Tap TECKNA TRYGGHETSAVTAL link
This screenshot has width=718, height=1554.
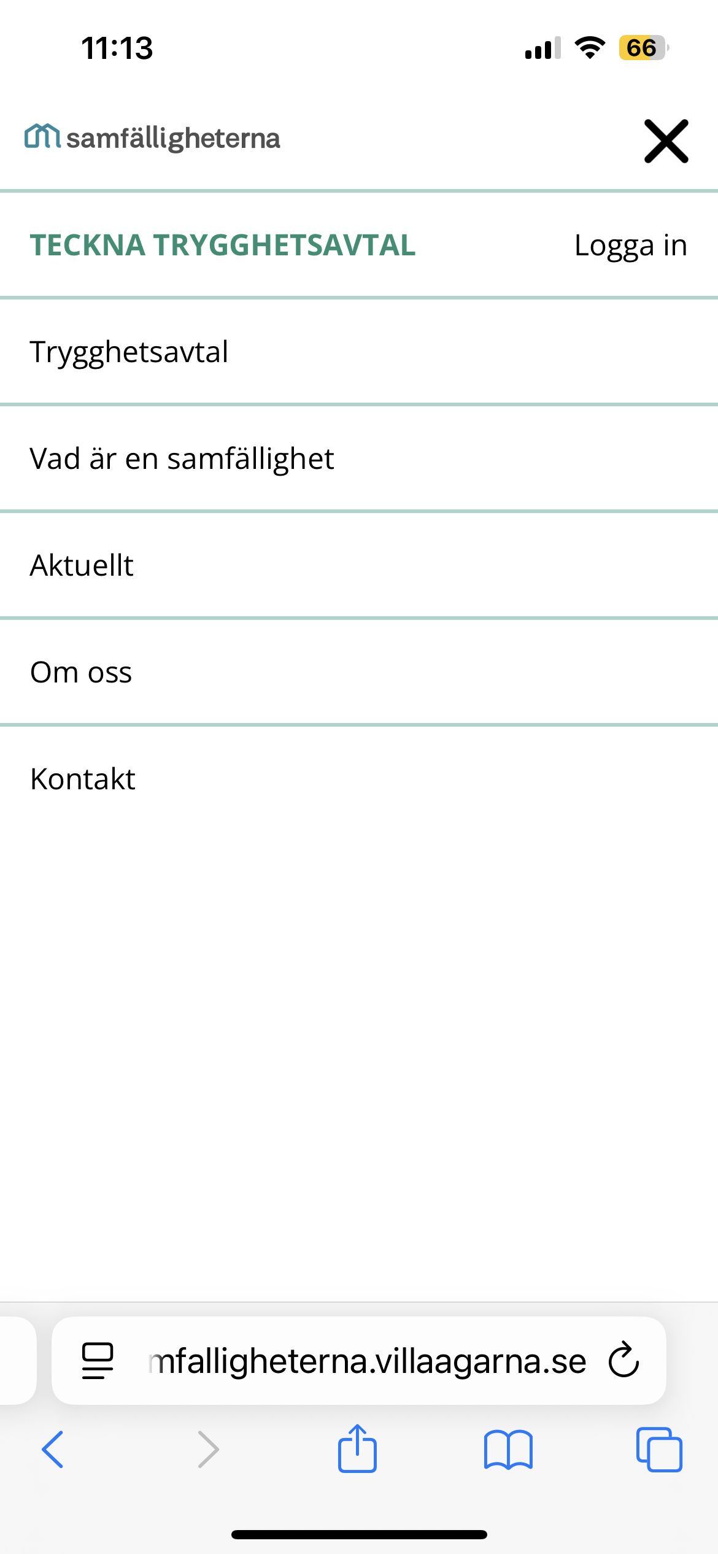pyautogui.click(x=223, y=245)
